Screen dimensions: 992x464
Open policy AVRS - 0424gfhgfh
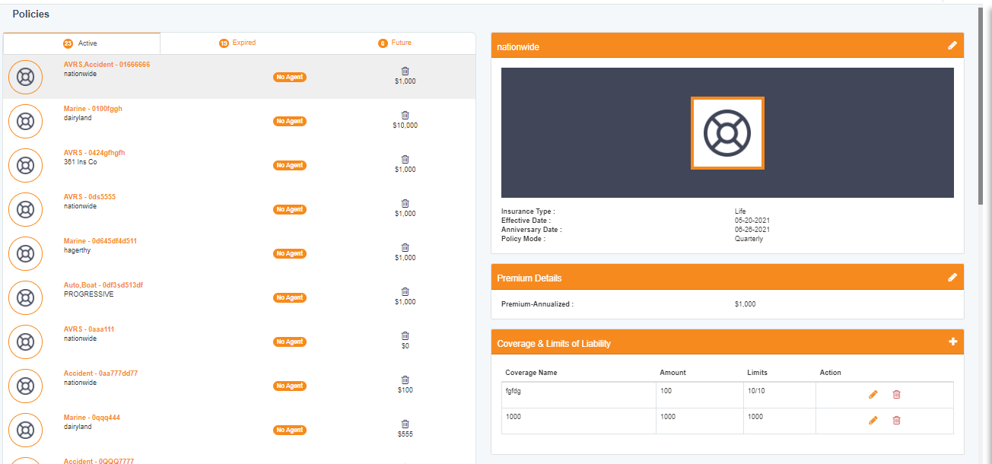(94, 153)
